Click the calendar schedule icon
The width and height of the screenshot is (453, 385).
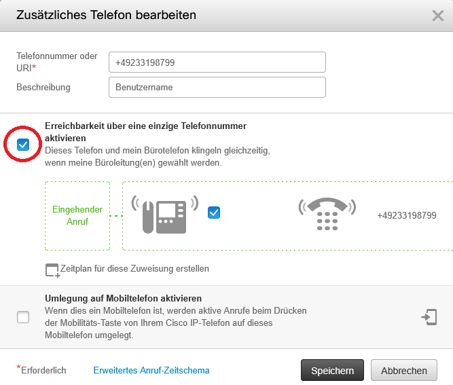(x=52, y=270)
